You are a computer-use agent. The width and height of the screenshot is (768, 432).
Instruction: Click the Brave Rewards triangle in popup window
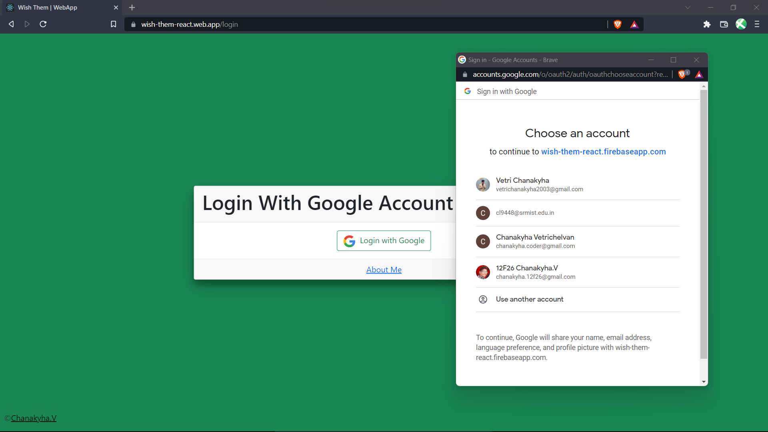pos(699,74)
